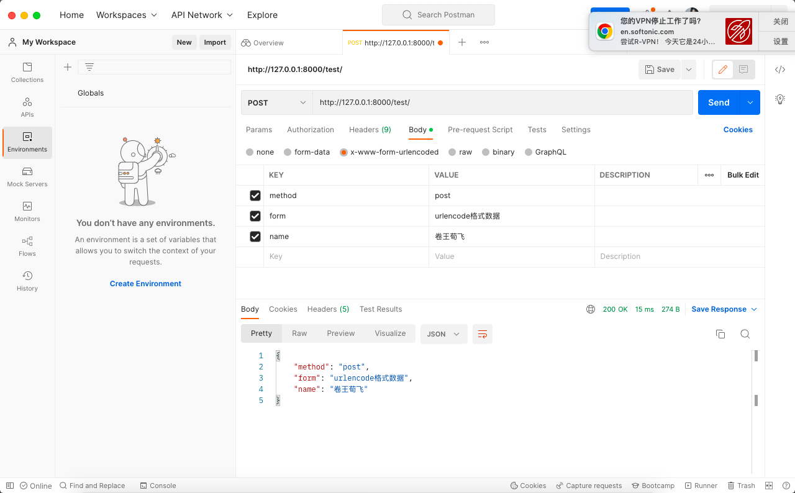Click the lightbulb info icon in the right sidebar
Screen dimensions: 795x493
pyautogui.click(x=780, y=99)
